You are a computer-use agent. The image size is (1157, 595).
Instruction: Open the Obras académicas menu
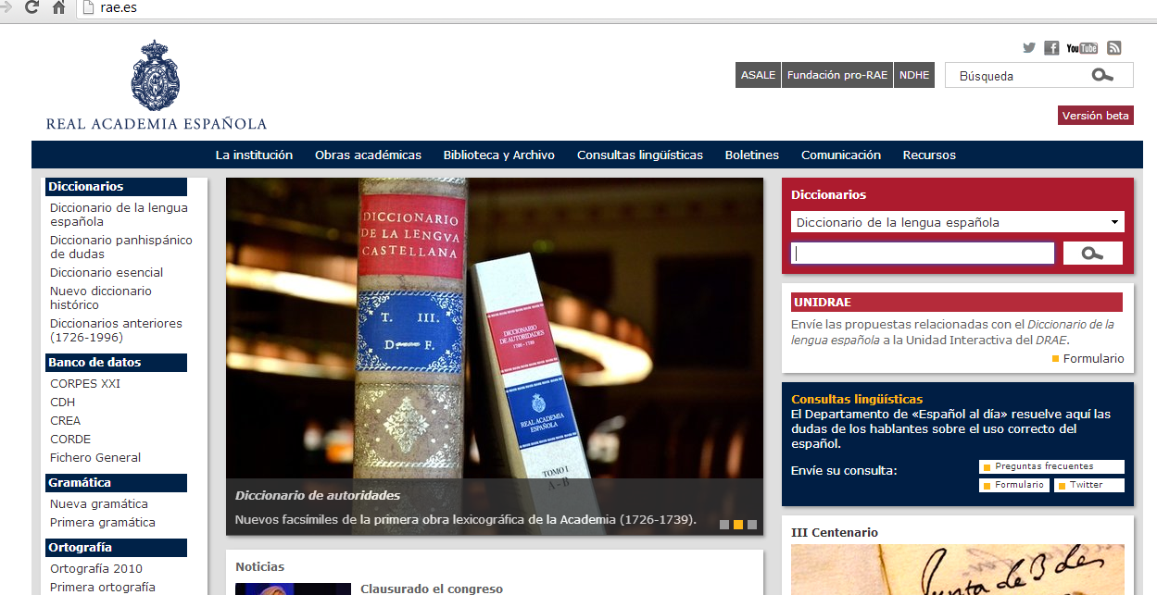click(368, 155)
